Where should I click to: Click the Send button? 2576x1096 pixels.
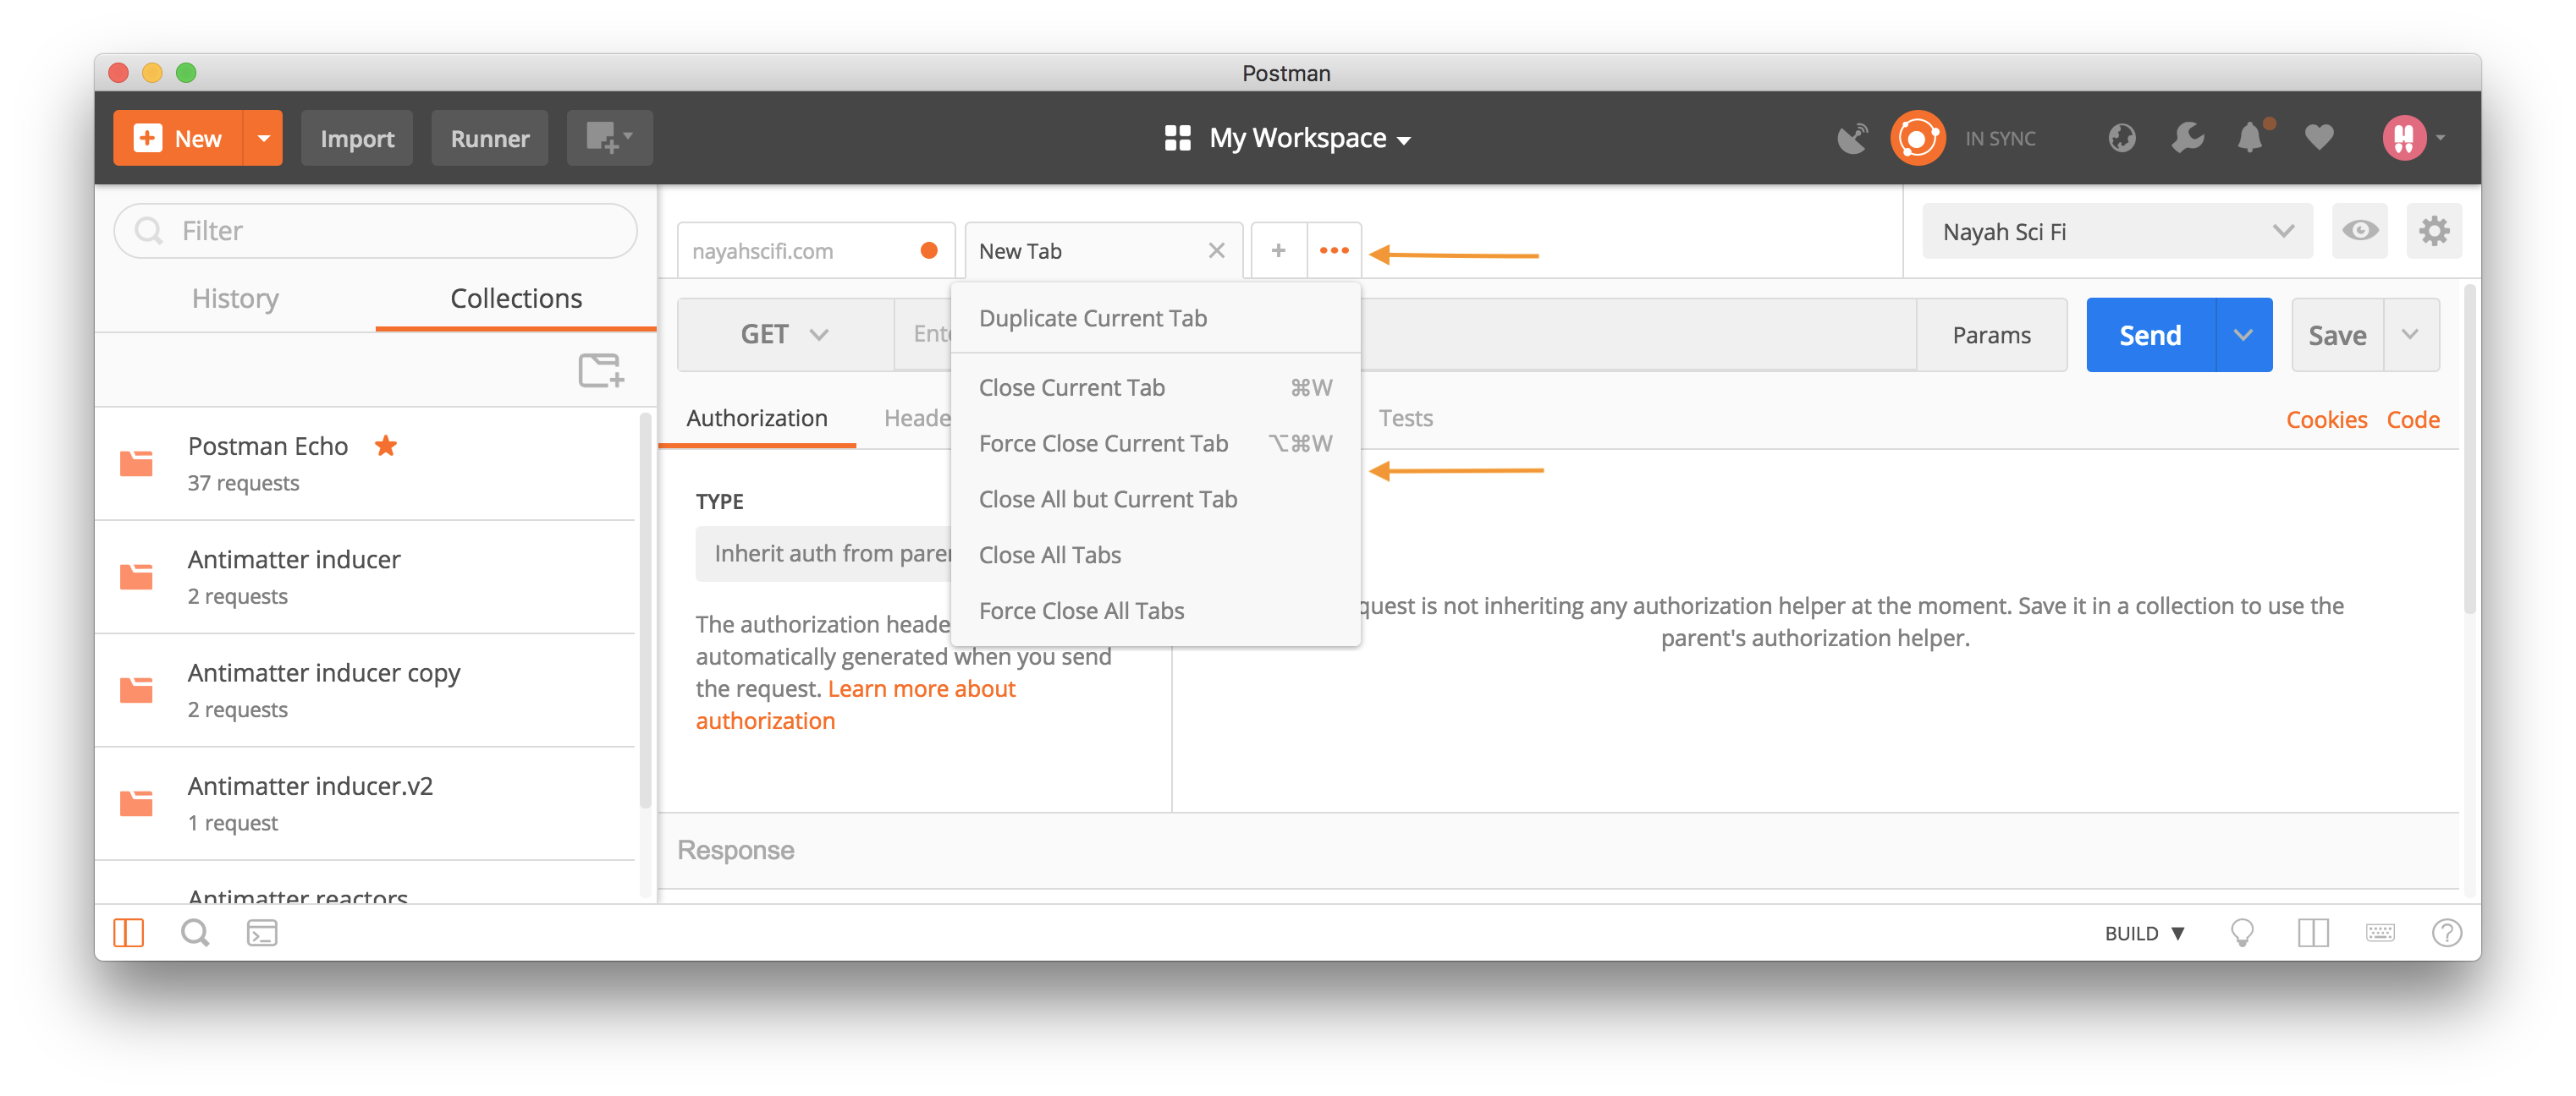(x=2151, y=335)
